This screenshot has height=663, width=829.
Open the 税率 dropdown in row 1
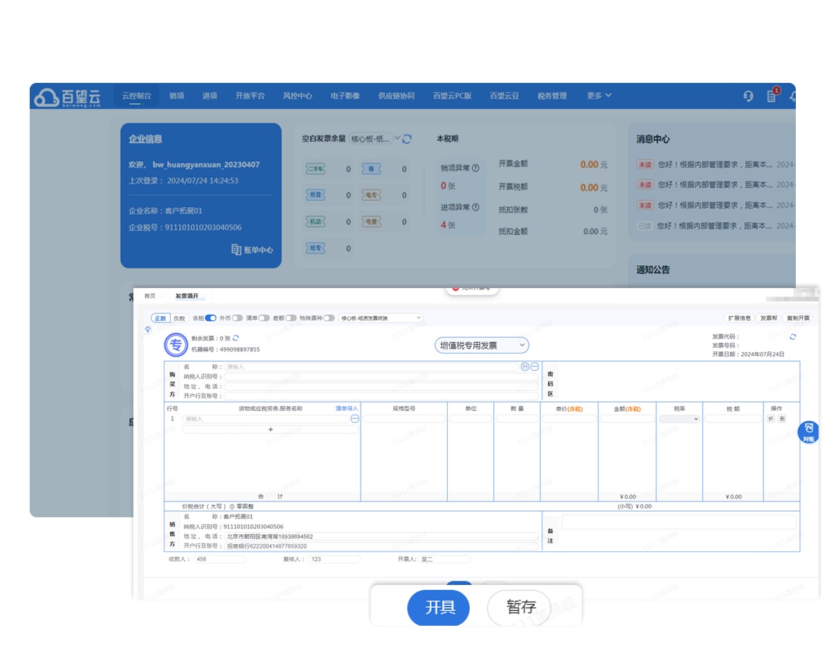coord(679,419)
